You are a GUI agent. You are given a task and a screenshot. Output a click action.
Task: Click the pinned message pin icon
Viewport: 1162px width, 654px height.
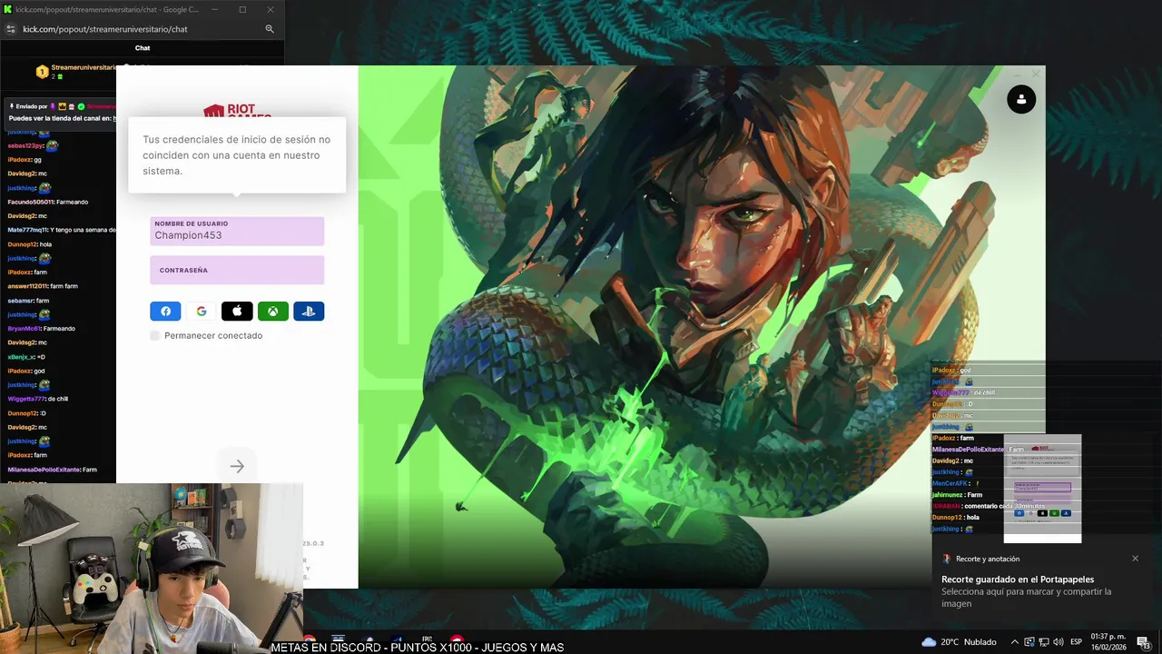click(x=11, y=106)
